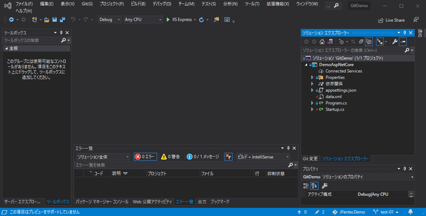This screenshot has height=216, width=426.
Task: Click the test-01 branch in status bar
Action: 386,212
